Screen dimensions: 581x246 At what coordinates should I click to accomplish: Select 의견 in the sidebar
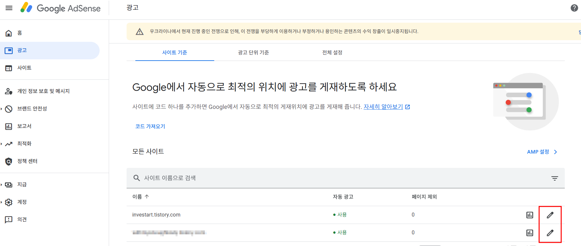tap(50, 220)
